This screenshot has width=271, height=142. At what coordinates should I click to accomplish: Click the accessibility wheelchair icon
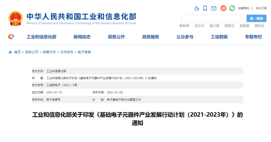point(197,8)
